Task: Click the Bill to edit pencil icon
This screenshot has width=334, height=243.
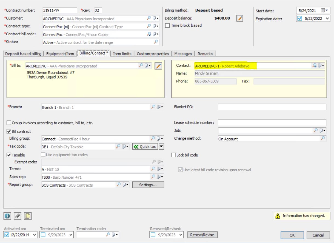Action: [x=158, y=66]
